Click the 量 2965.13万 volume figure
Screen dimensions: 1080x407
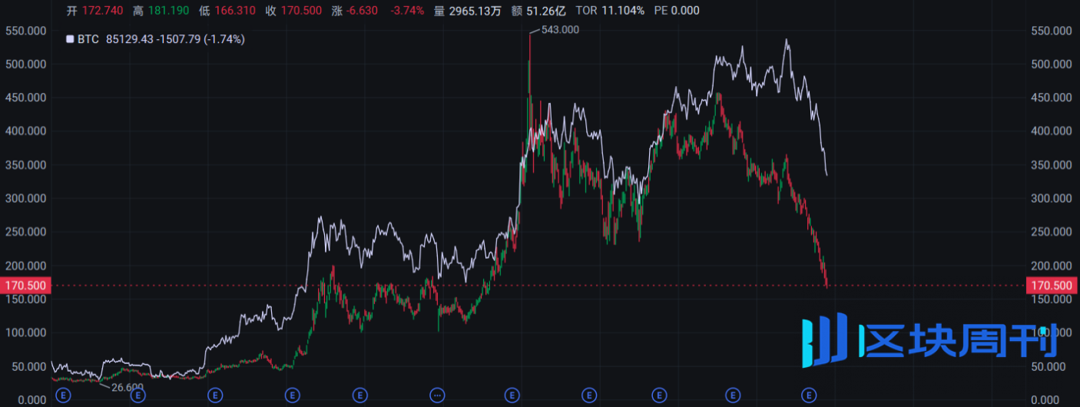469,11
